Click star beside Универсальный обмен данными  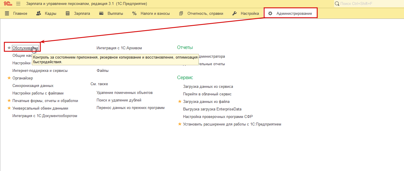[x=9, y=108]
